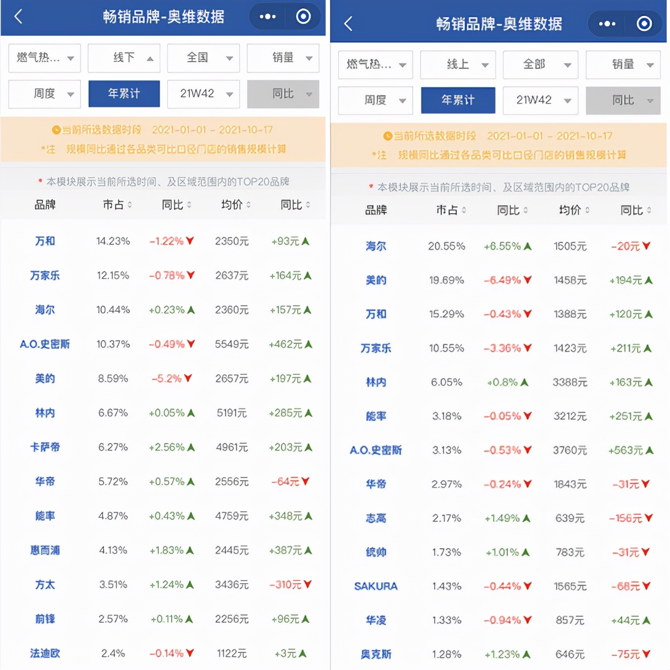Screen dimensions: 670x670
Task: Sort right table by 市占 column
Action: tap(451, 210)
